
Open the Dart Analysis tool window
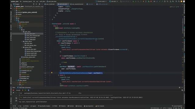point(100,106)
